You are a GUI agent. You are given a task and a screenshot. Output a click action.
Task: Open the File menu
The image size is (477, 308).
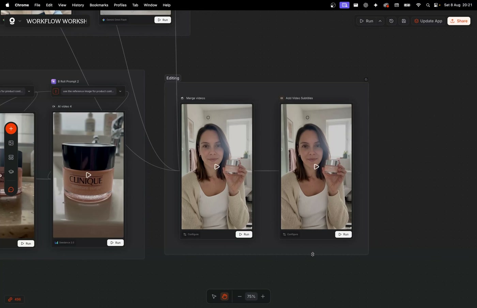click(x=37, y=5)
